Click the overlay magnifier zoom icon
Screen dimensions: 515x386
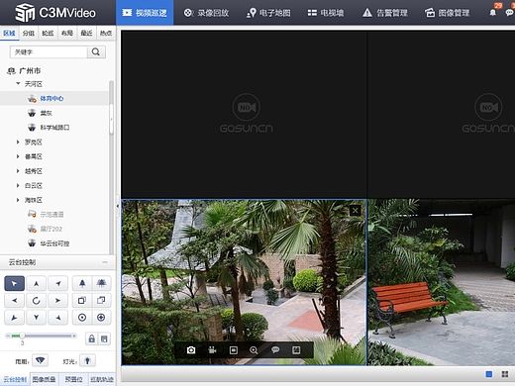[254, 350]
